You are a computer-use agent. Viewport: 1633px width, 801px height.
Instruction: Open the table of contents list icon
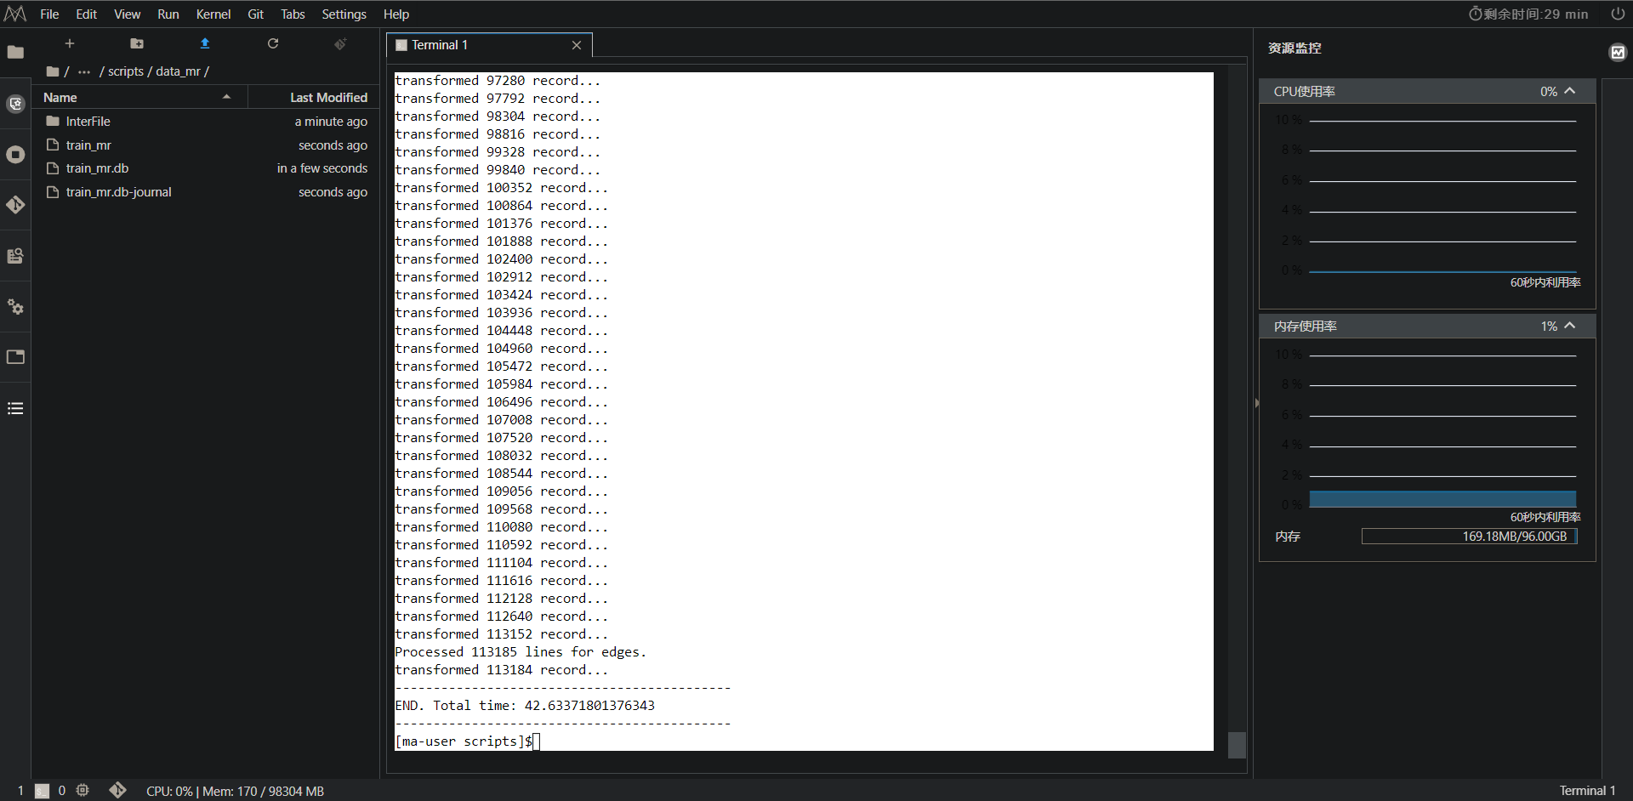15,409
